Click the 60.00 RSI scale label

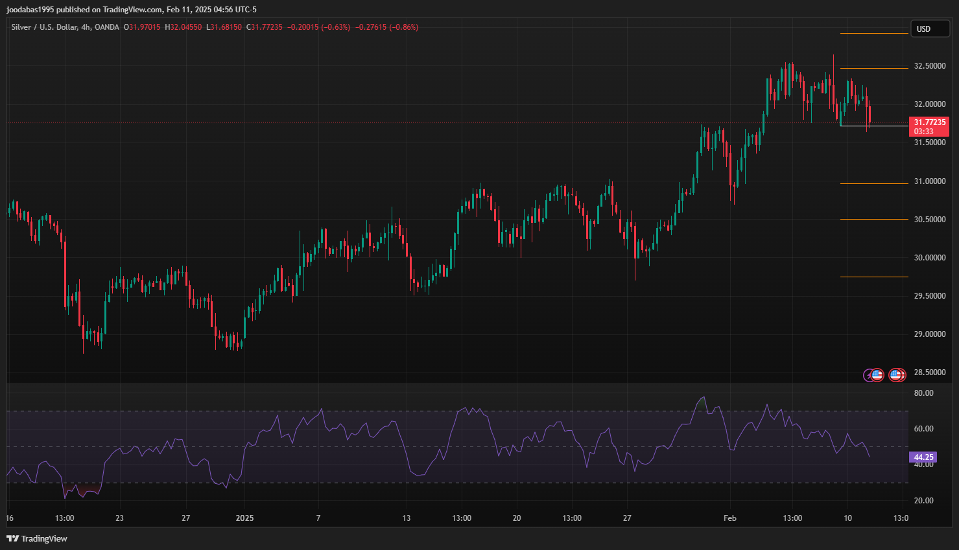coord(923,429)
